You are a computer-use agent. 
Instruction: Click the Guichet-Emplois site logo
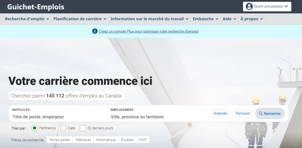[36, 7]
